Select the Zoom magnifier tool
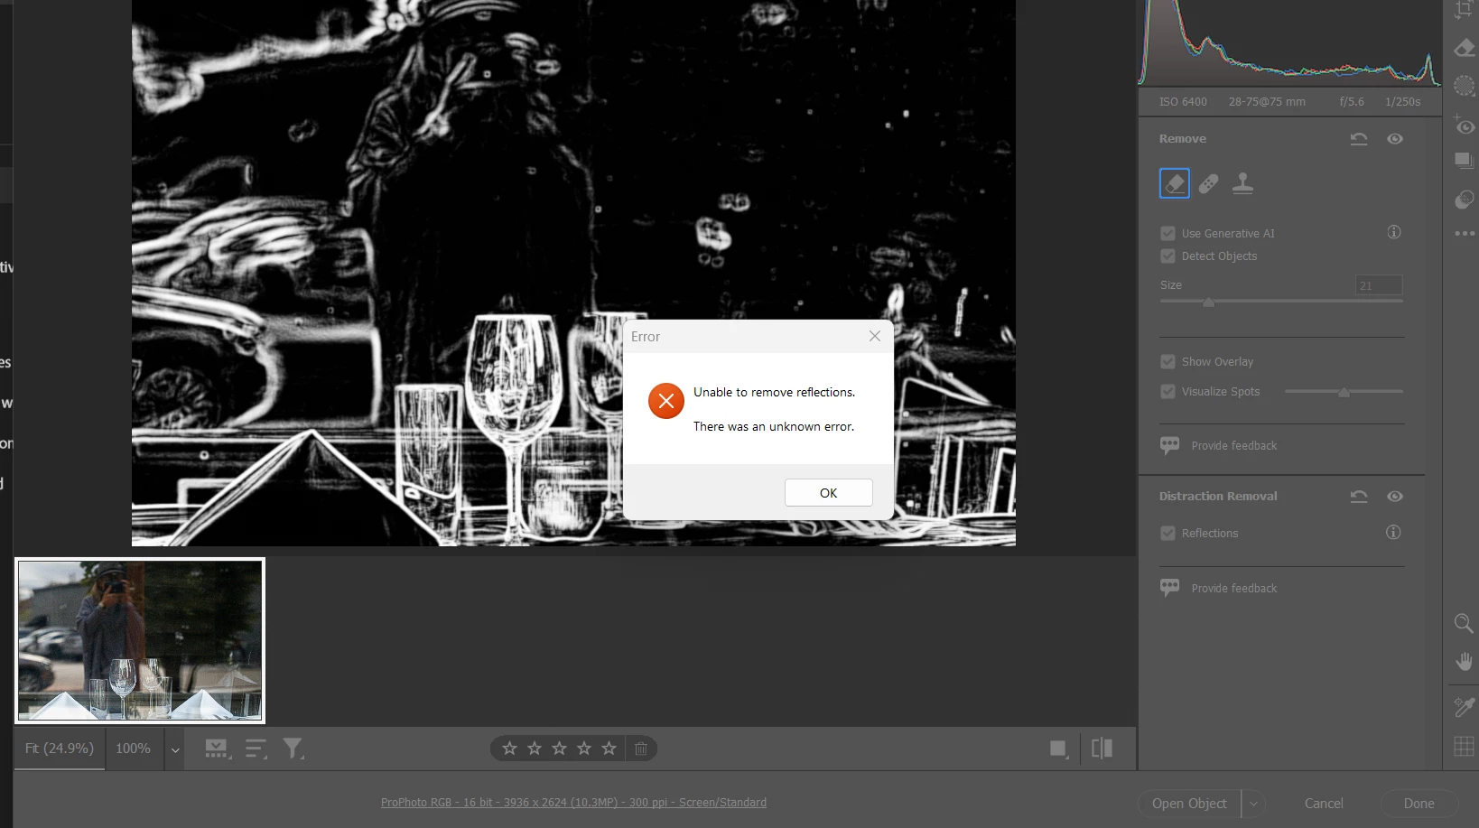The width and height of the screenshot is (1479, 828). (x=1464, y=623)
